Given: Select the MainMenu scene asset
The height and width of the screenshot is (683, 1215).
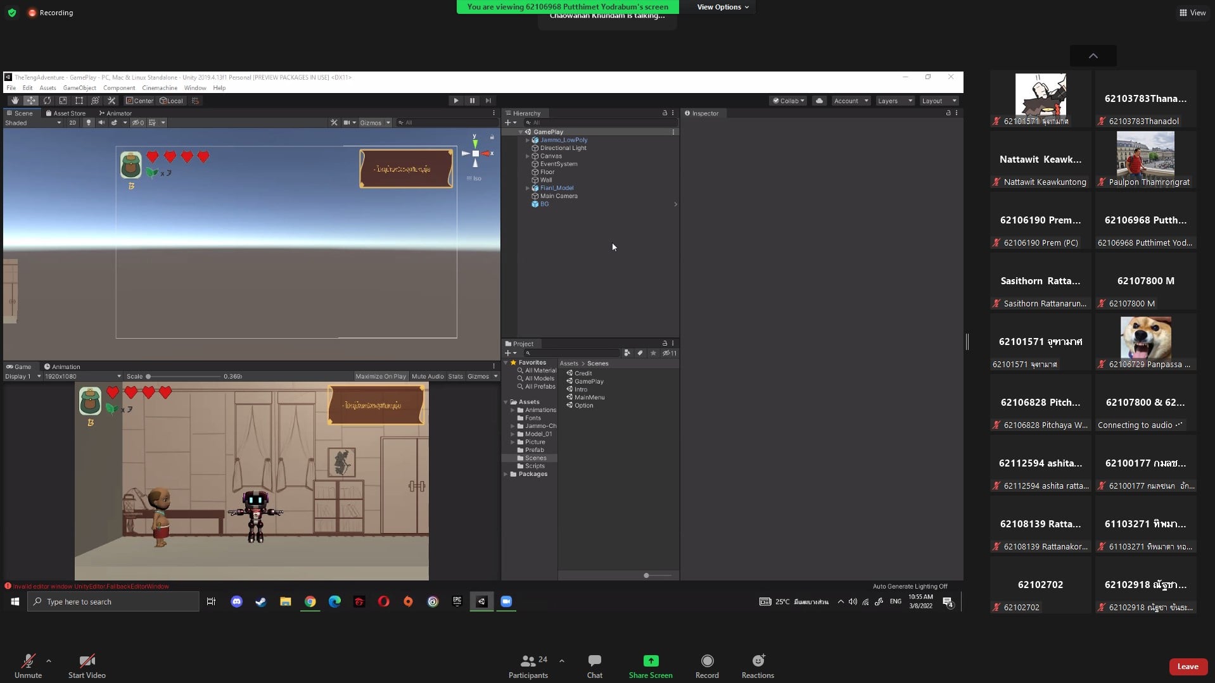Looking at the screenshot, I should (588, 398).
